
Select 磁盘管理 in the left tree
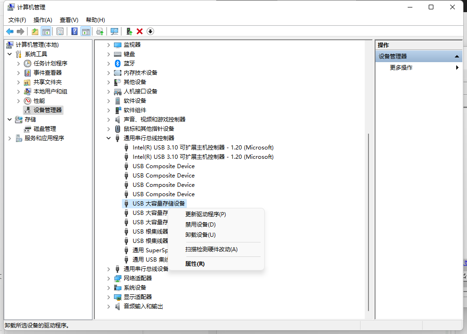tap(44, 129)
